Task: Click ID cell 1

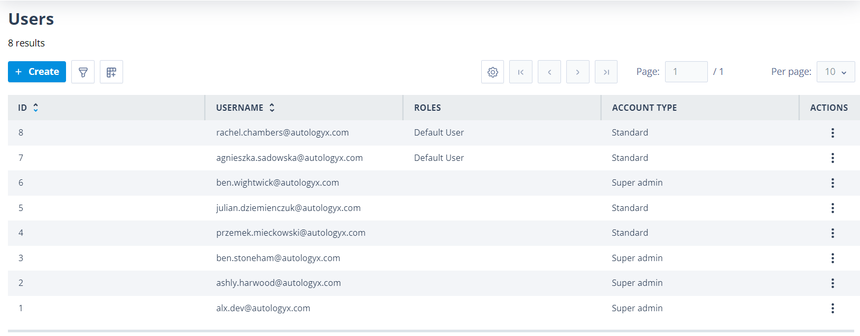Action: (x=21, y=308)
